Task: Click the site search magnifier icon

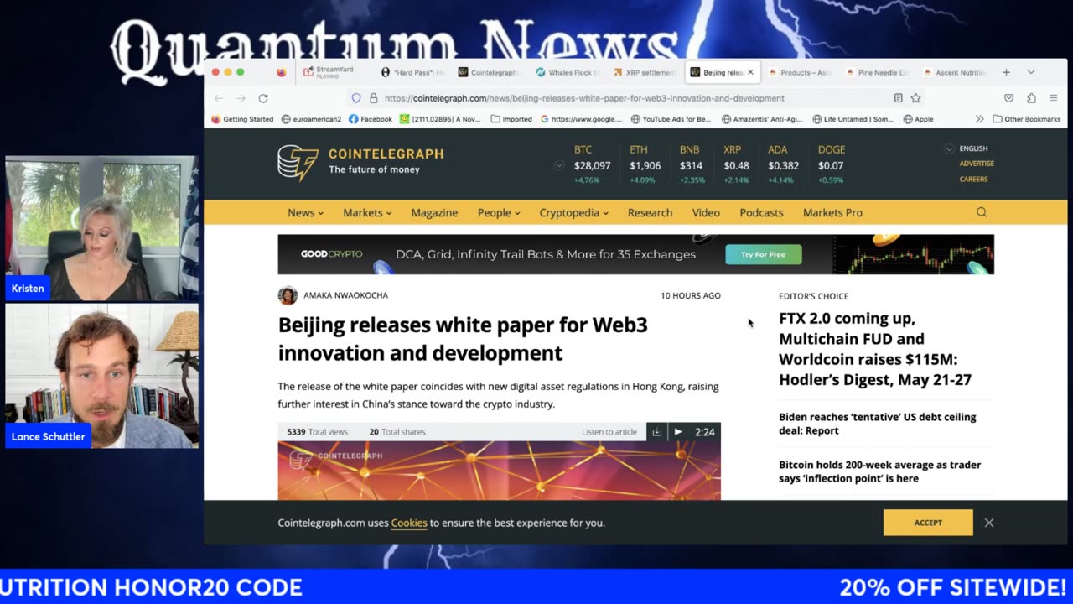Action: [982, 212]
